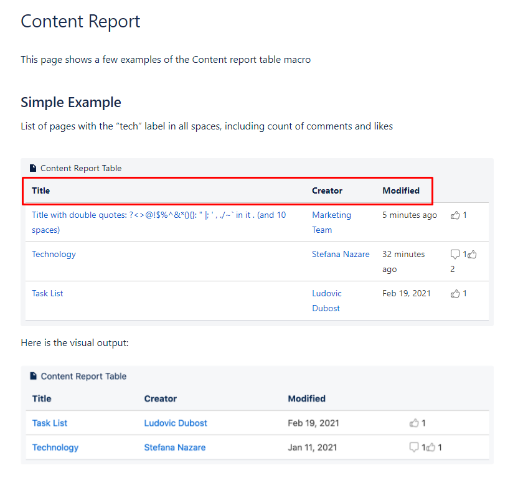This screenshot has height=488, width=523.
Task: Click the 'List of pages with the tech label' paragraph
Action: (207, 126)
